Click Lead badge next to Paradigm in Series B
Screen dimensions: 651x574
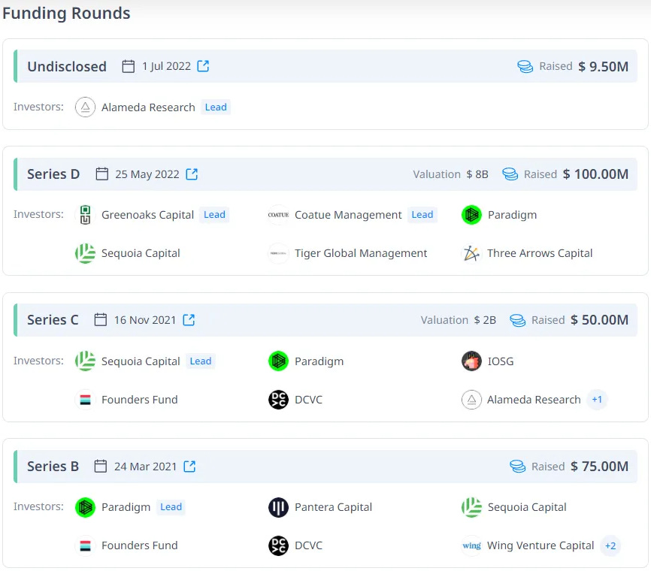click(x=171, y=507)
